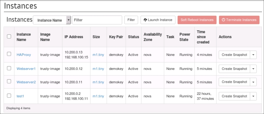Open the m1.tiny size link for HAProxy
The width and height of the screenshot is (264, 114).
click(x=98, y=55)
